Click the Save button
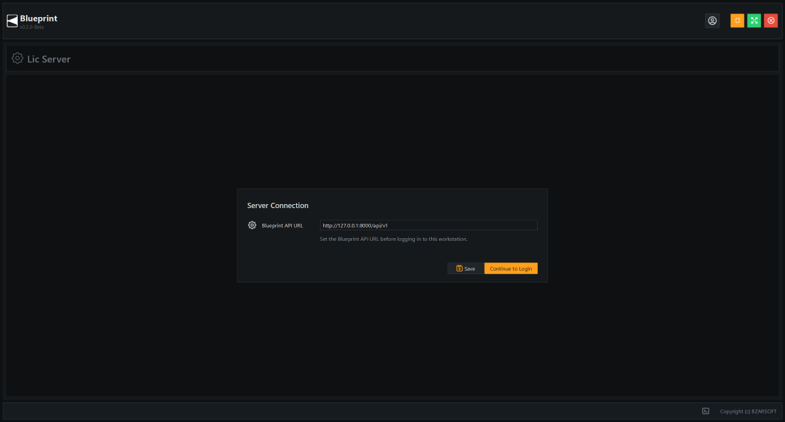Image resolution: width=785 pixels, height=422 pixels. (466, 268)
